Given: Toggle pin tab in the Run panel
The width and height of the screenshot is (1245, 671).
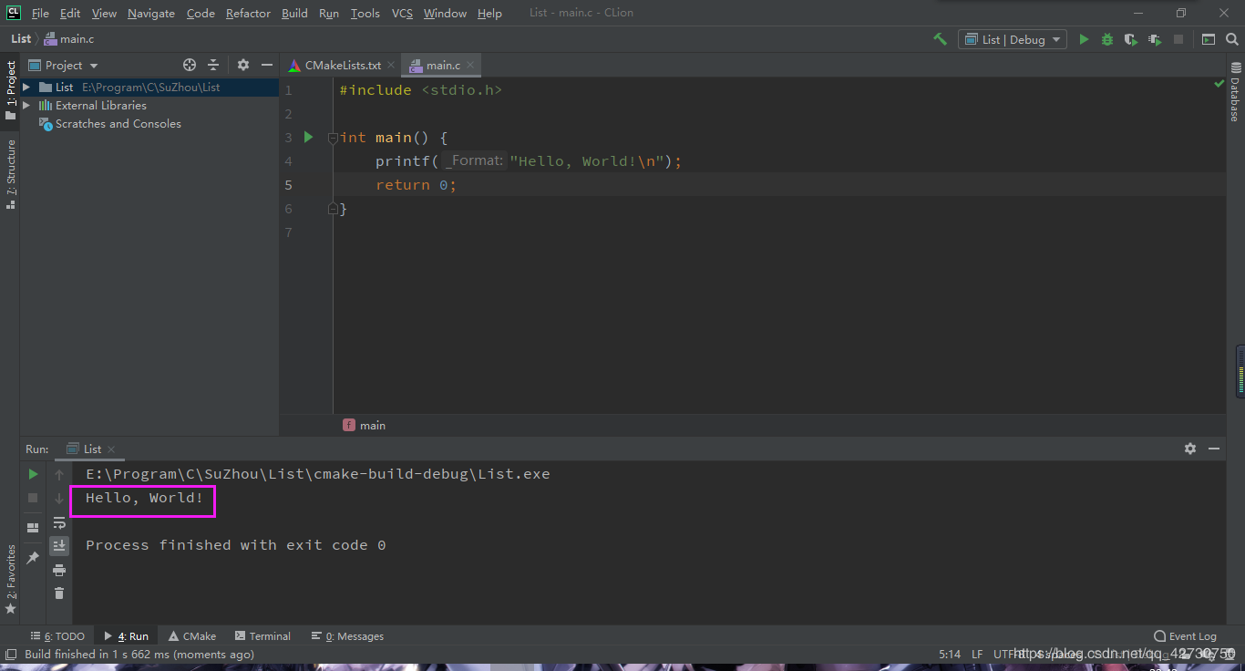Looking at the screenshot, I should [x=33, y=557].
